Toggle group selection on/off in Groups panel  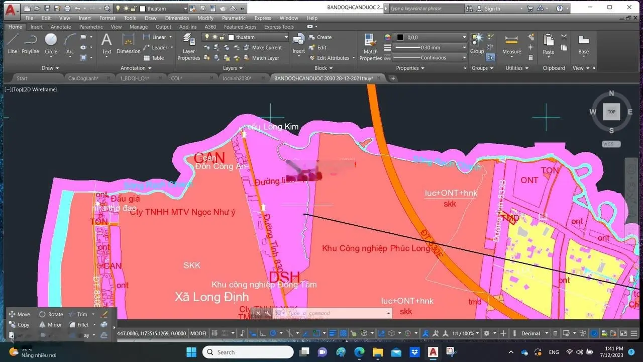coord(490,57)
